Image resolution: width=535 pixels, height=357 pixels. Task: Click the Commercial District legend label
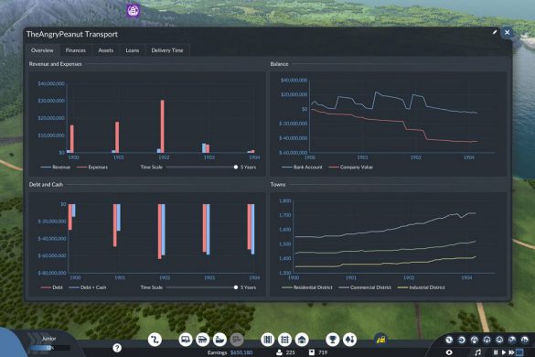click(370, 287)
